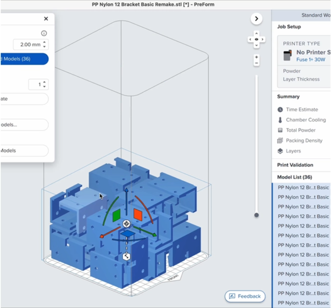This screenshot has height=308, width=331.
Task: Zoom in with the plus button
Action: click(x=257, y=57)
